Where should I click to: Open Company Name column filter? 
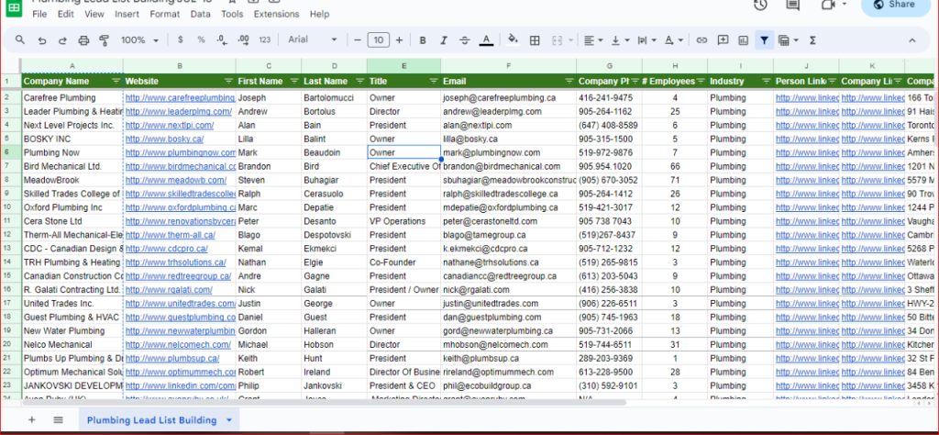tap(116, 81)
